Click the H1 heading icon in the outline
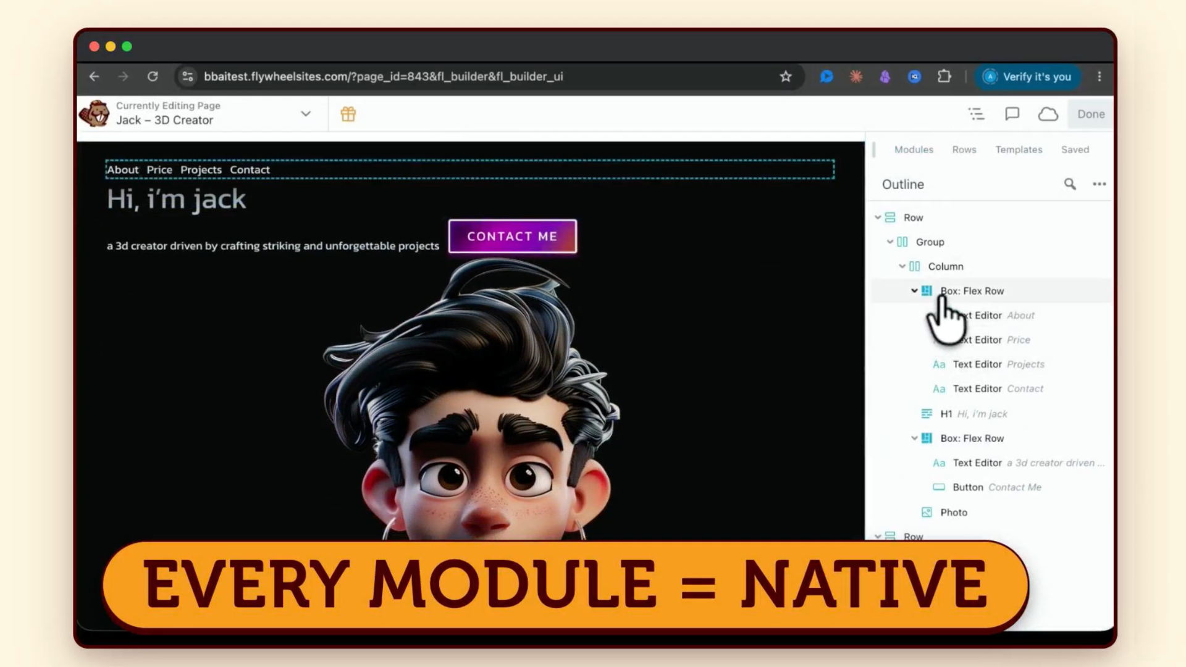This screenshot has height=667, width=1186. [x=927, y=414]
